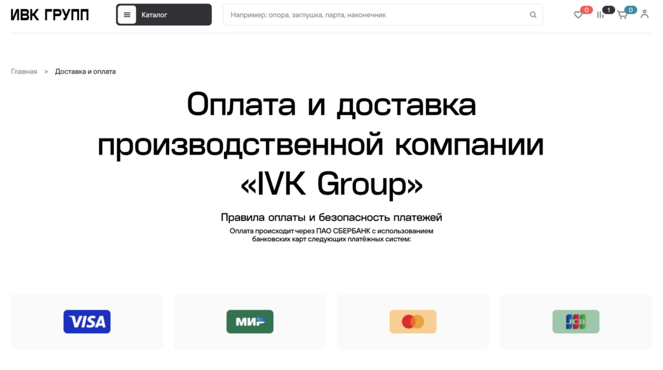
Task: Click the magnifier search icon
Action: [x=533, y=15]
